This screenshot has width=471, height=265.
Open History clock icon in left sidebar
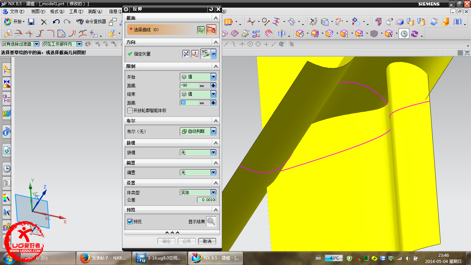[7, 169]
